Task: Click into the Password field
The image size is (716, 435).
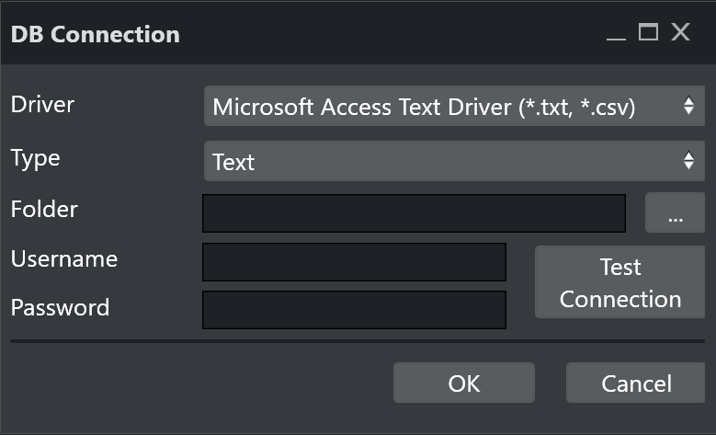Action: pos(354,310)
